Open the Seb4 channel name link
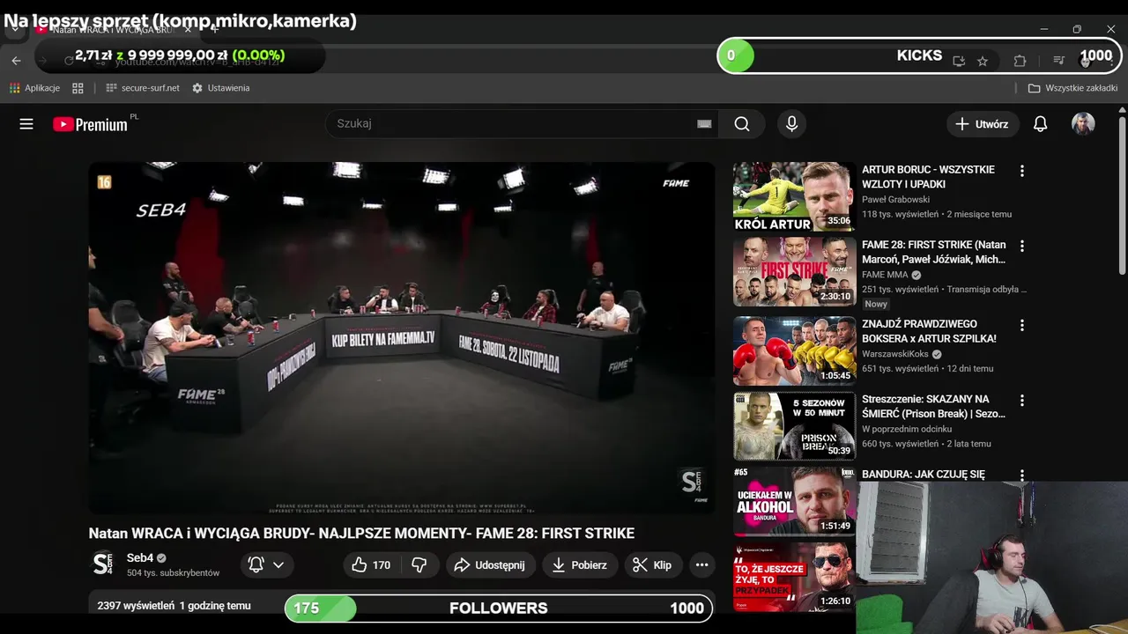 tap(140, 558)
